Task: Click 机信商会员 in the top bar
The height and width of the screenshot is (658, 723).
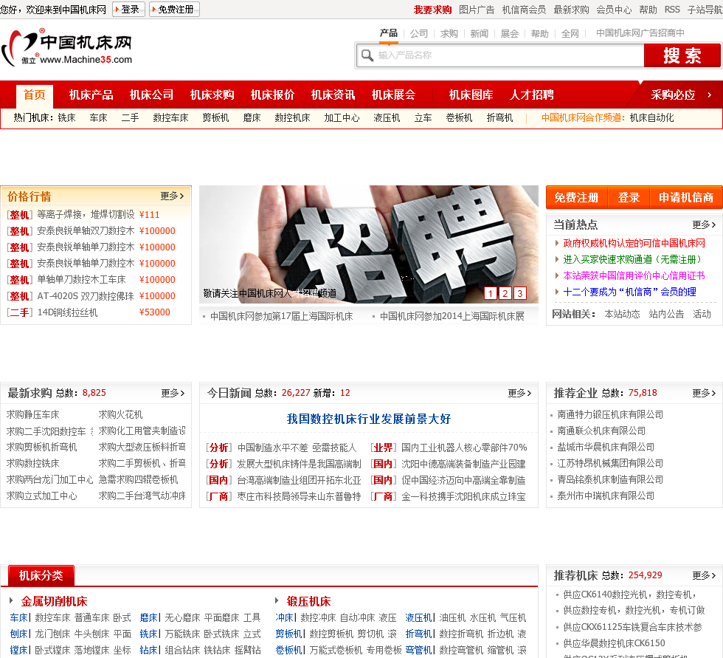Action: tap(524, 10)
